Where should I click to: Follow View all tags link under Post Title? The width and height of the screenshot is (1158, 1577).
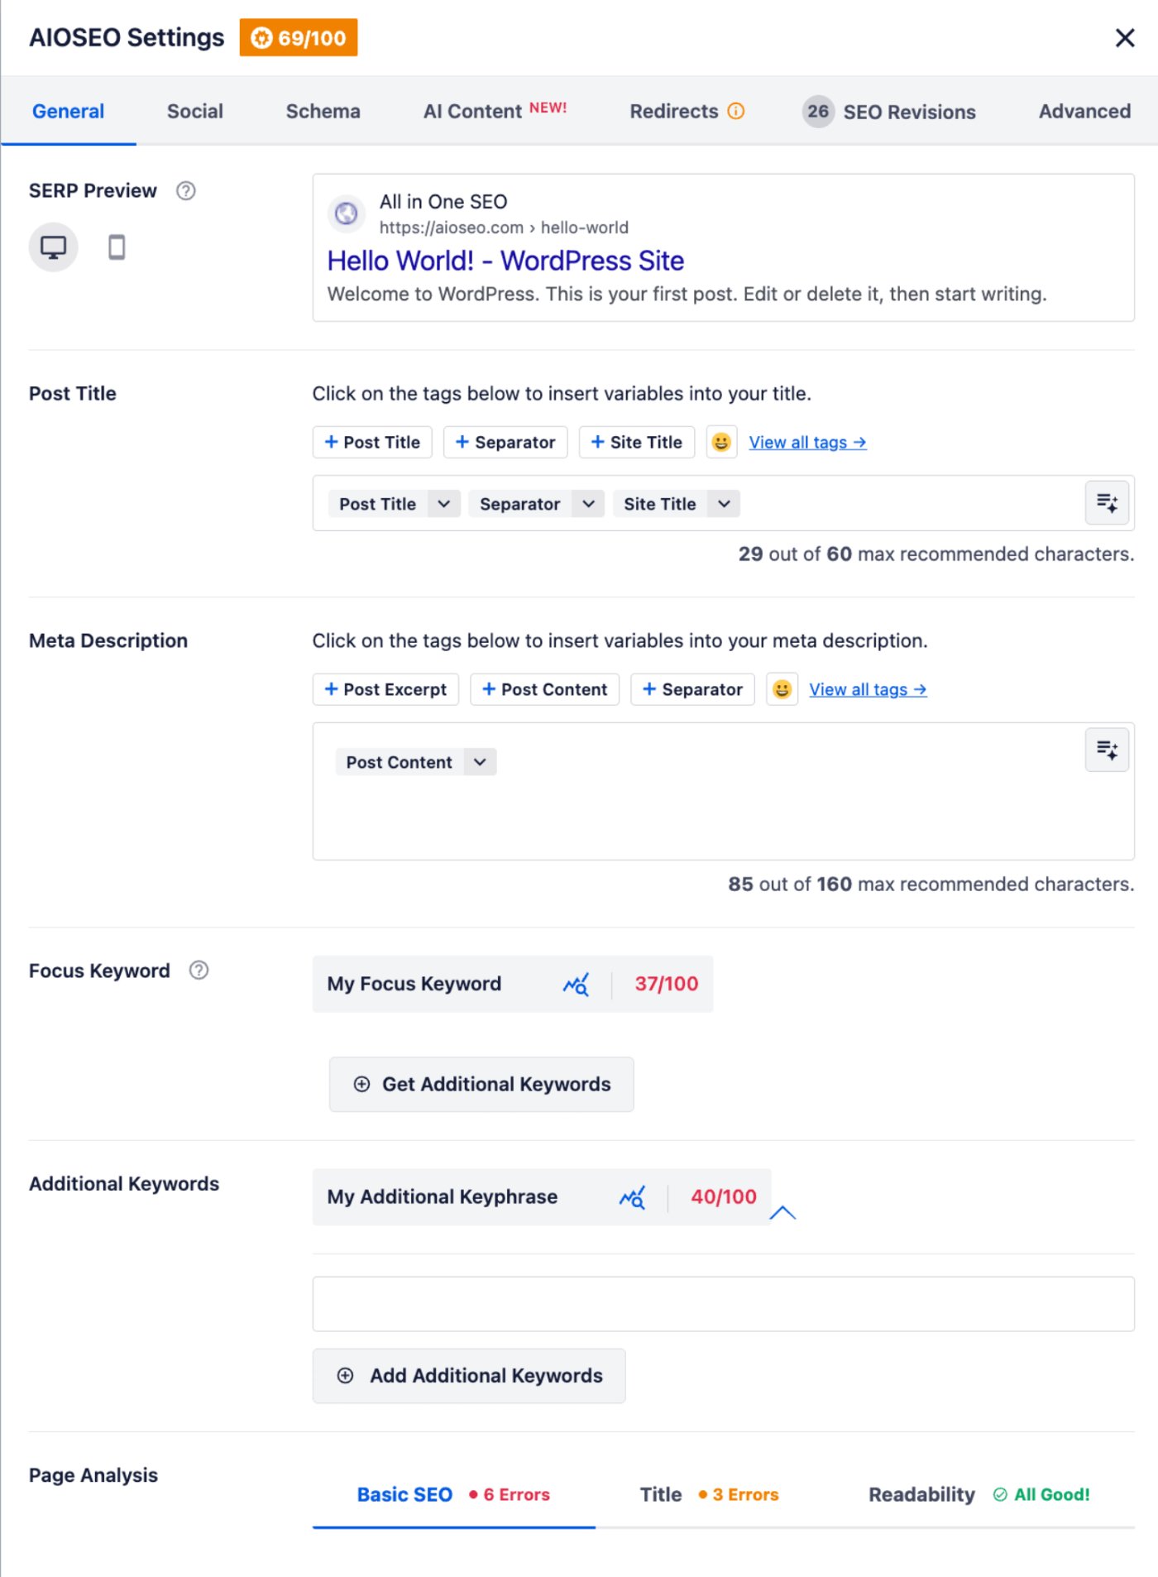[807, 443]
